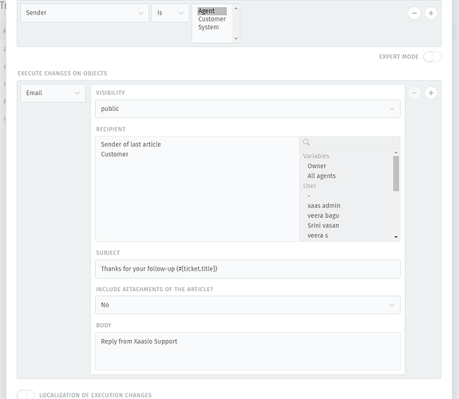The image size is (459, 399).
Task: Click the recipient search magnifier icon
Action: (307, 142)
